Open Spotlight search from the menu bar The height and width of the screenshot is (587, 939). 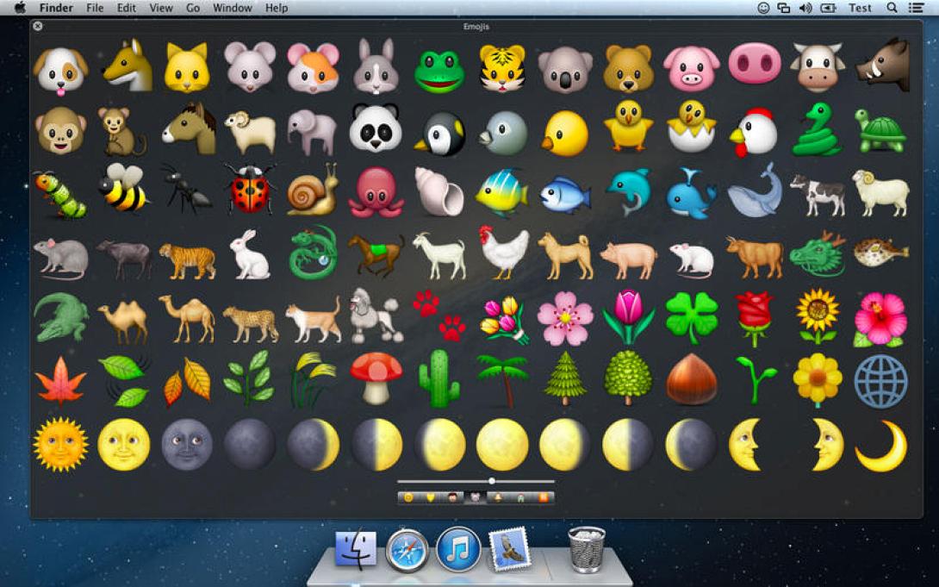(x=891, y=8)
